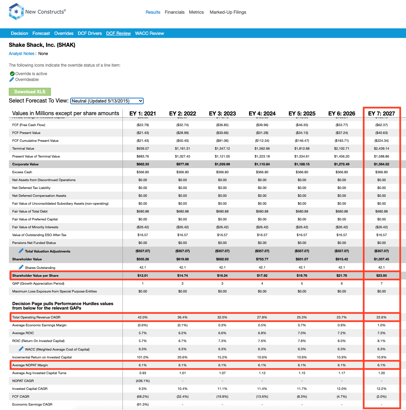The width and height of the screenshot is (406, 410).
Task: Switch to the Forecast tab
Action: 41,33
